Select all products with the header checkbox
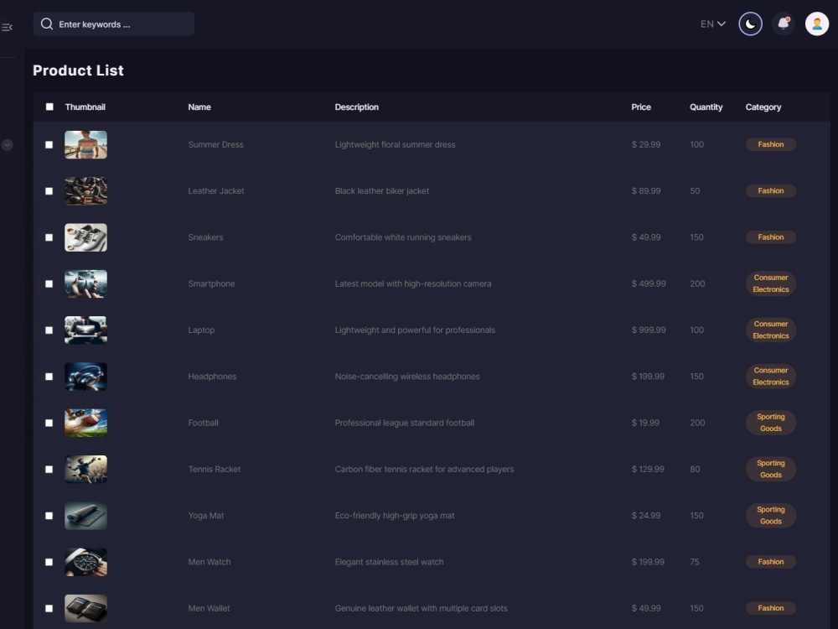The height and width of the screenshot is (629, 838). tap(49, 107)
